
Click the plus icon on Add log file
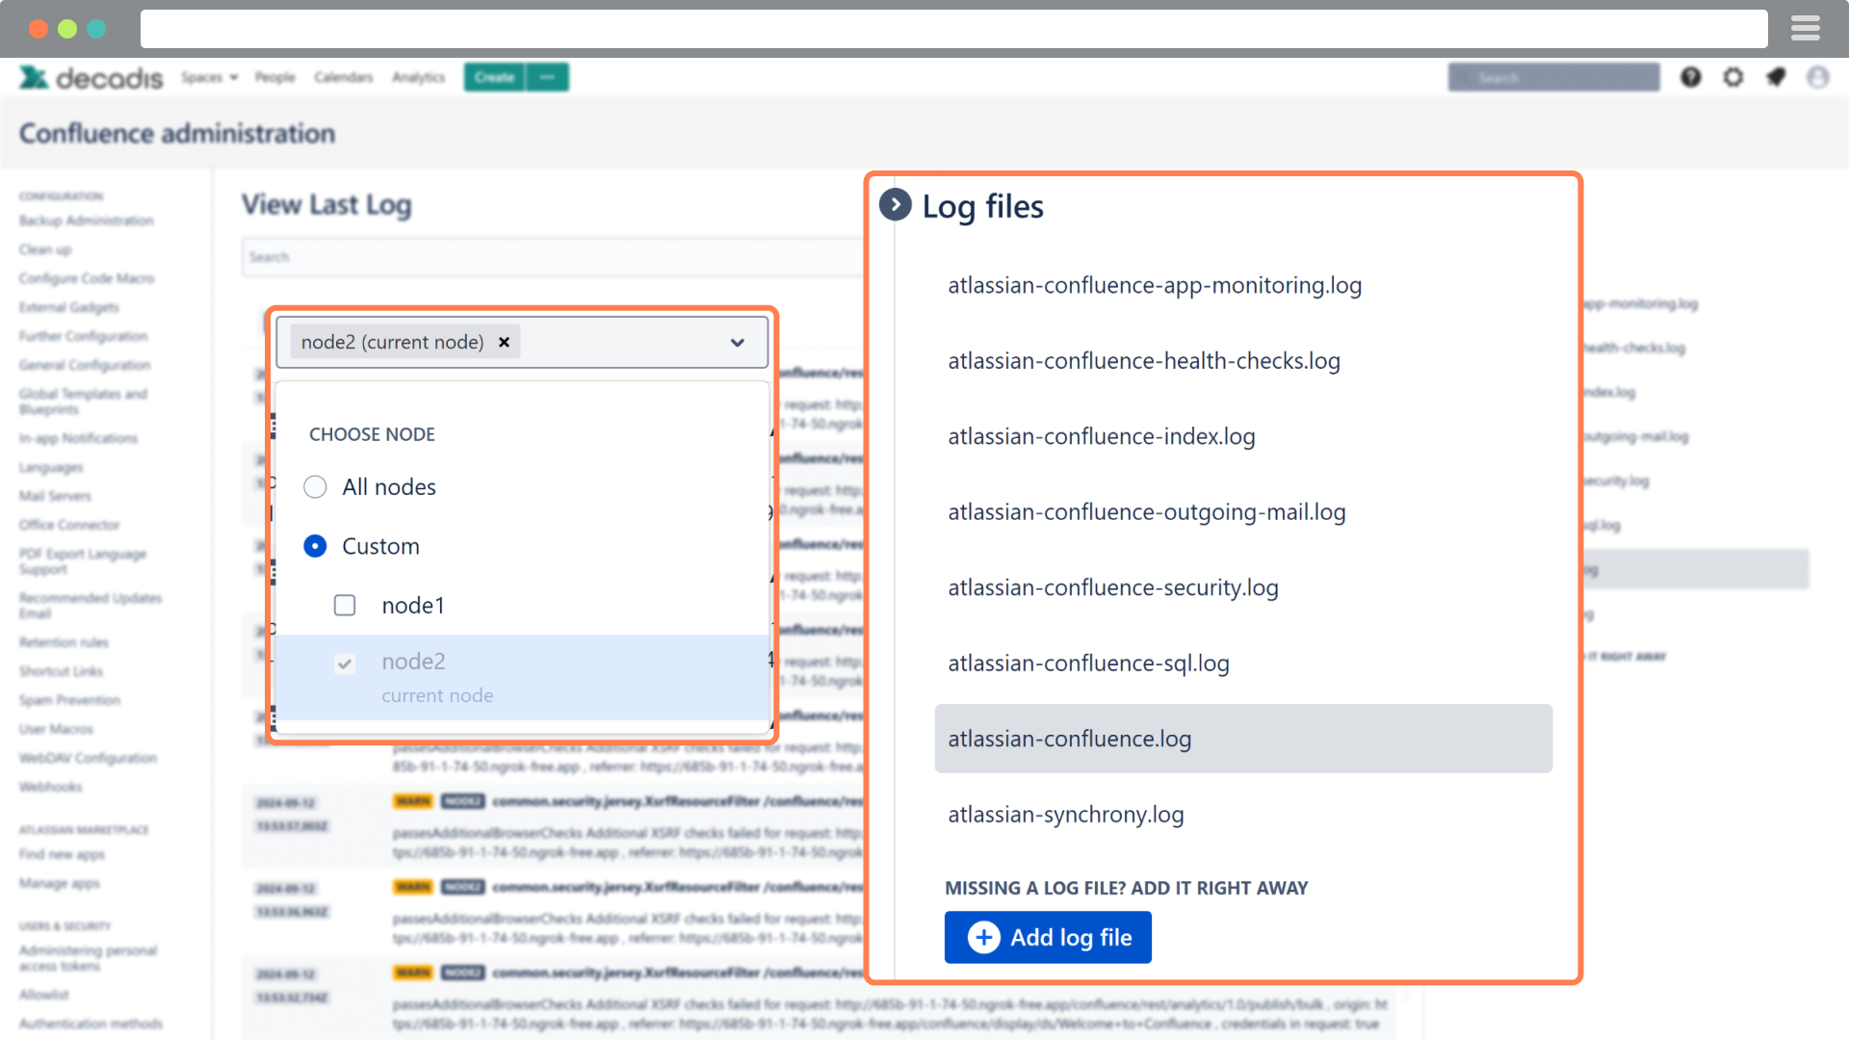point(982,937)
